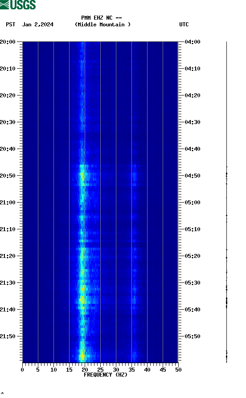Click the USGS logo

pos(18,4)
